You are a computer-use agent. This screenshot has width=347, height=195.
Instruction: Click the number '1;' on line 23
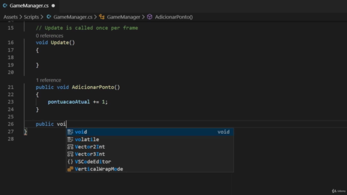coord(105,102)
